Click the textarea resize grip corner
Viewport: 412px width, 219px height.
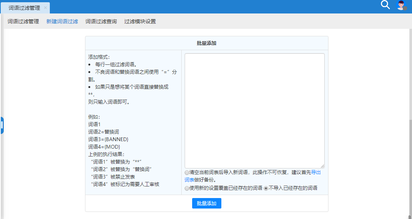coord(322,166)
